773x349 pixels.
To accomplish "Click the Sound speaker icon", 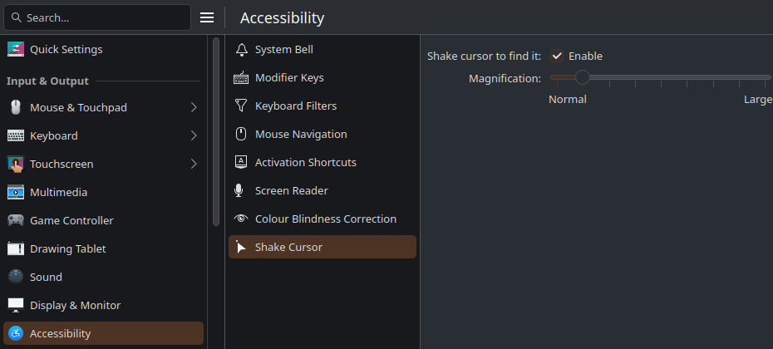I will click(16, 277).
